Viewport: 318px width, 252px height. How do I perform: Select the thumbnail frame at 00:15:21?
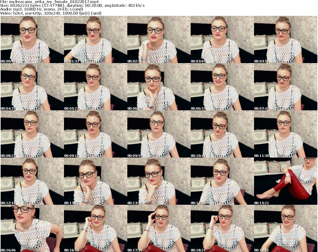pos(286,181)
